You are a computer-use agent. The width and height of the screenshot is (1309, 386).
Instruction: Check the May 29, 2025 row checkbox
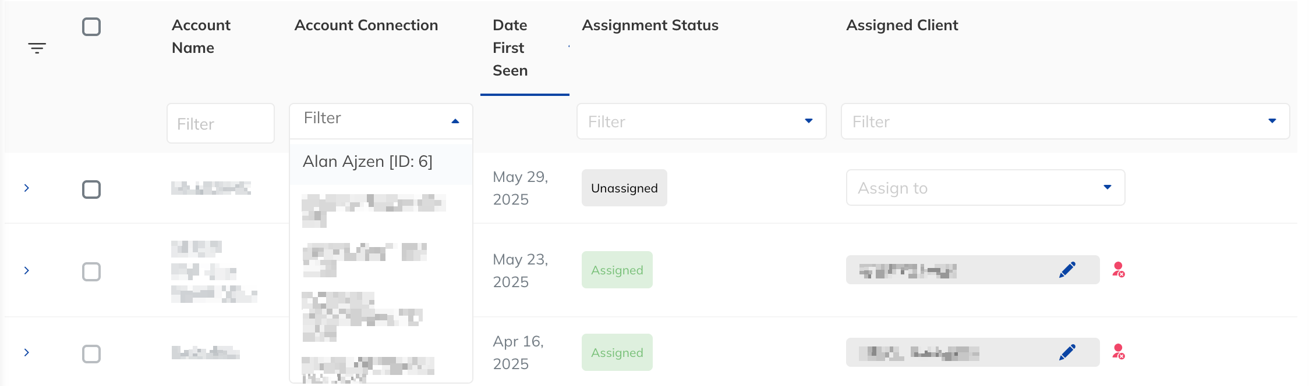click(x=91, y=190)
